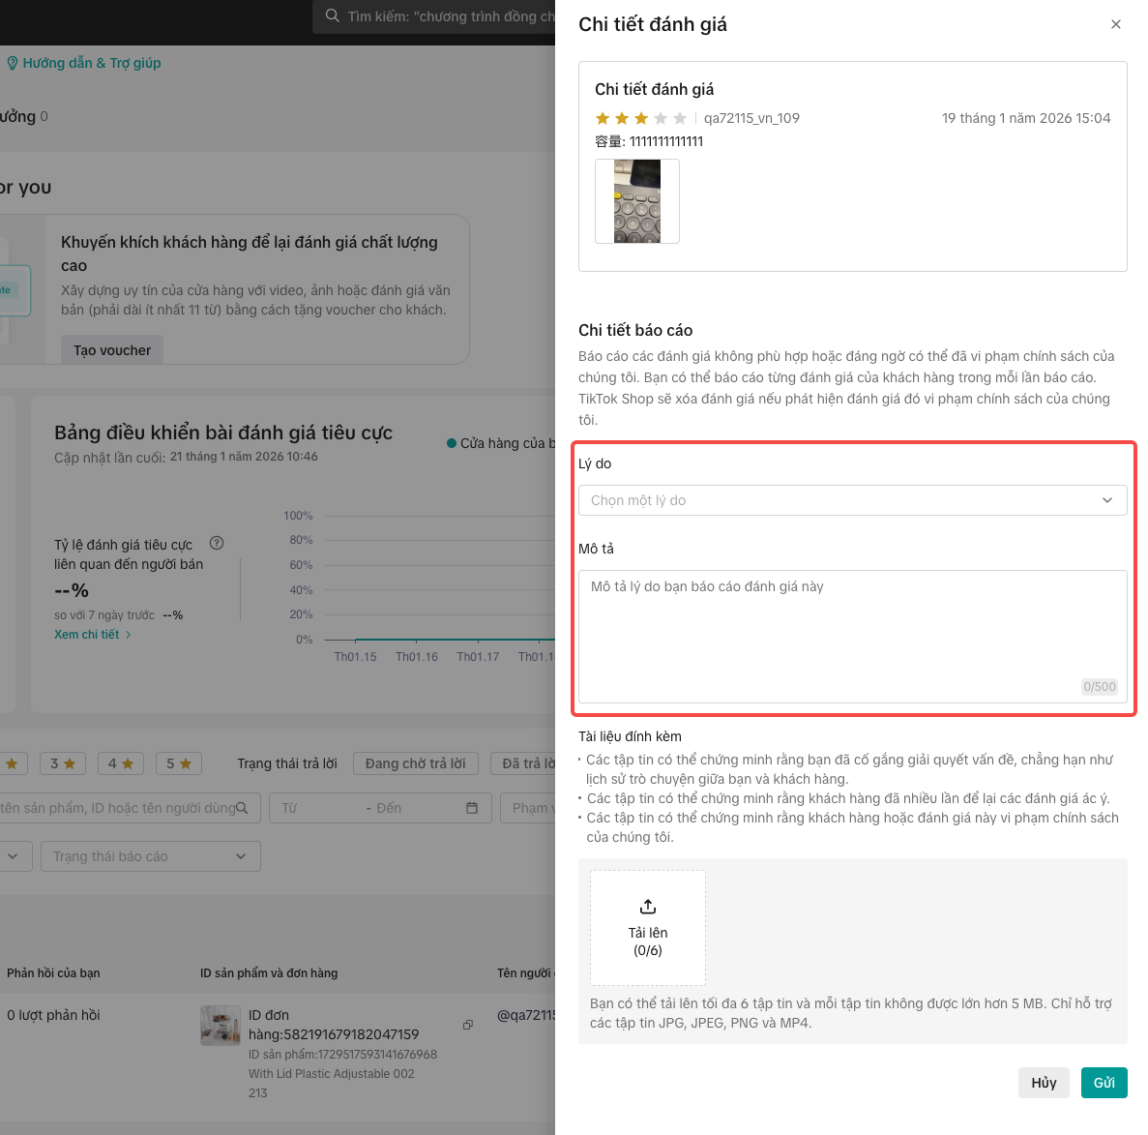Click the product name search magnifier icon
This screenshot has width=1148, height=1135.
pos(243,808)
